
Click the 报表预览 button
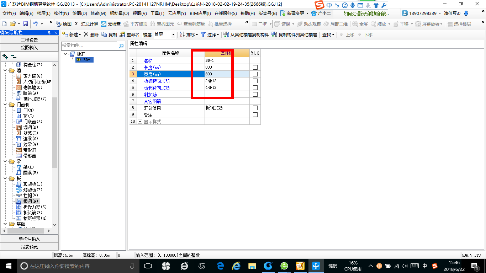tap(29, 247)
